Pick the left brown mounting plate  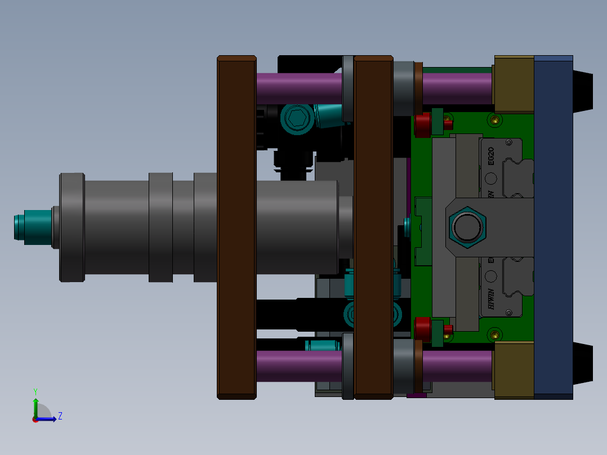coord(236,227)
